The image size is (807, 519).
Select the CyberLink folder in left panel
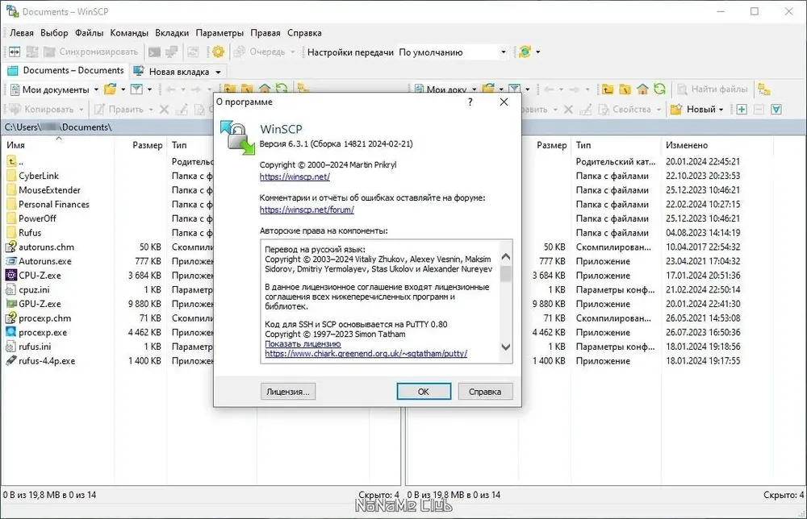click(x=39, y=176)
